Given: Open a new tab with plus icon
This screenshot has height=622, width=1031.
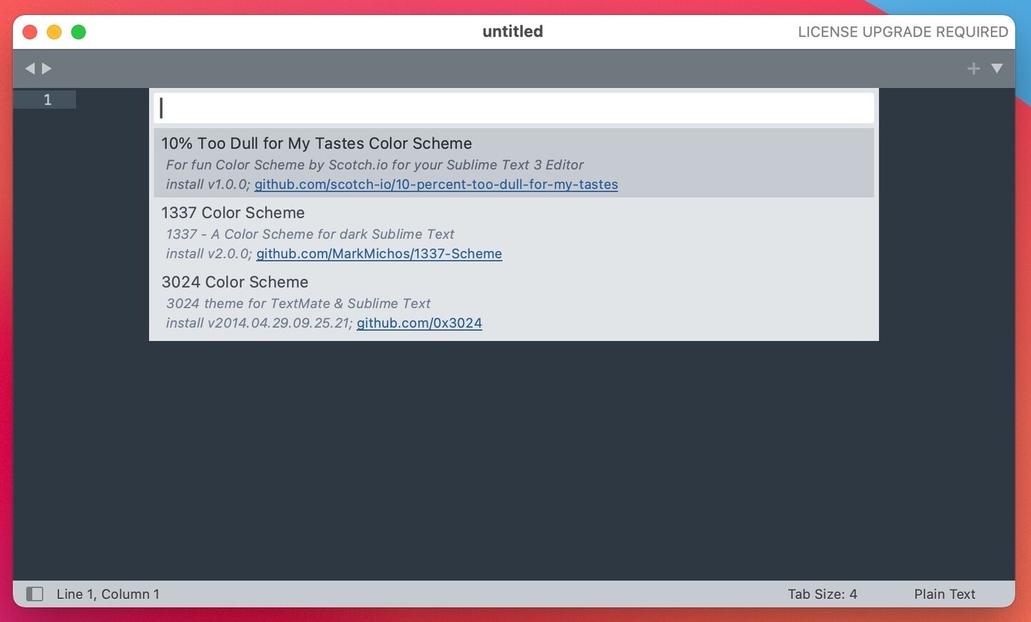Looking at the screenshot, I should [973, 69].
